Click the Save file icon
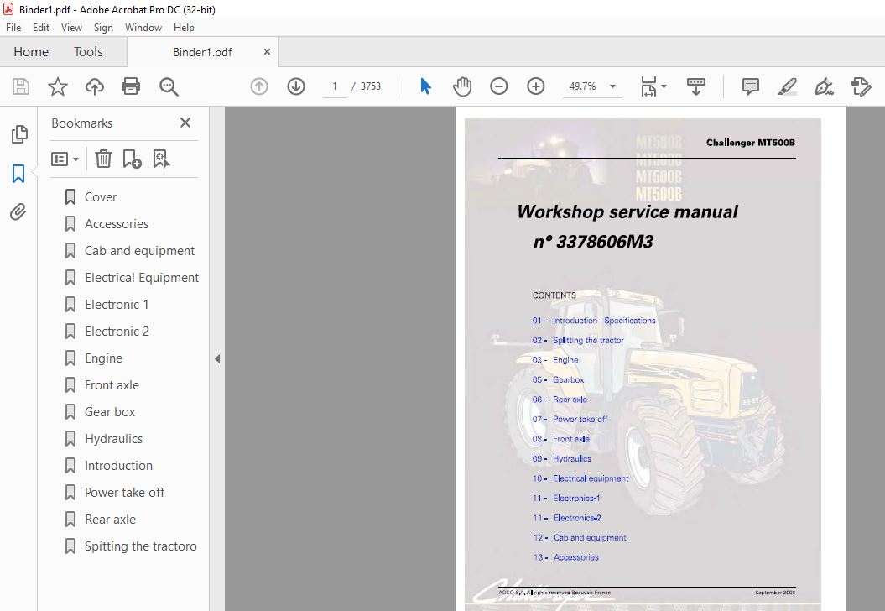The width and height of the screenshot is (885, 611). 21,86
